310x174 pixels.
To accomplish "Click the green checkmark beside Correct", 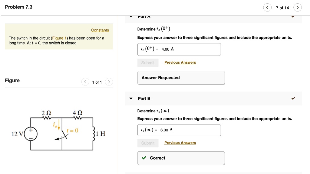I will [144, 158].
